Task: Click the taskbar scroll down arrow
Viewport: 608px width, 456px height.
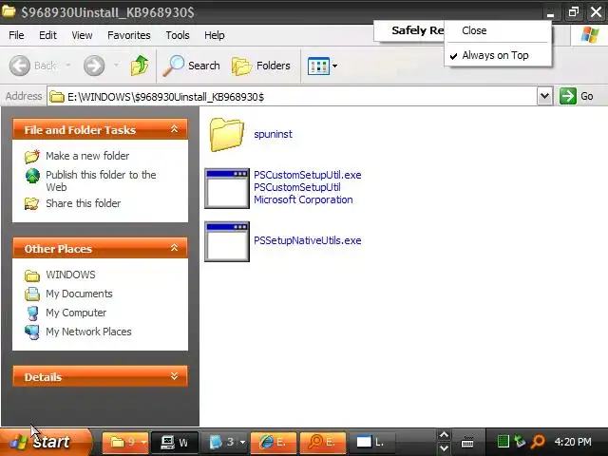Action: tap(444, 448)
